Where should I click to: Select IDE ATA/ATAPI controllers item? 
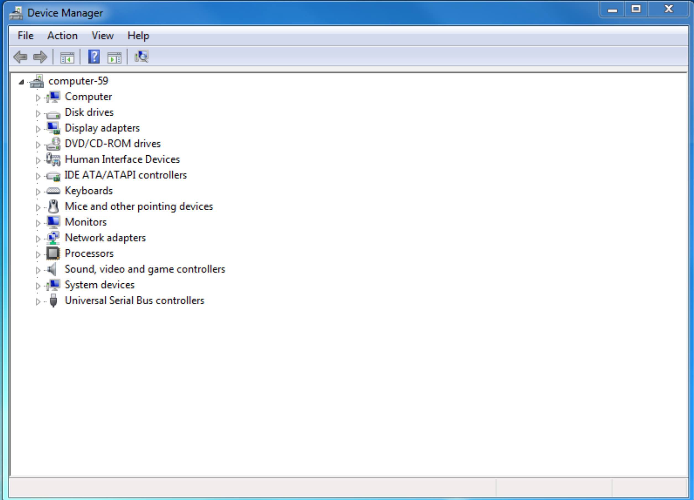point(125,175)
